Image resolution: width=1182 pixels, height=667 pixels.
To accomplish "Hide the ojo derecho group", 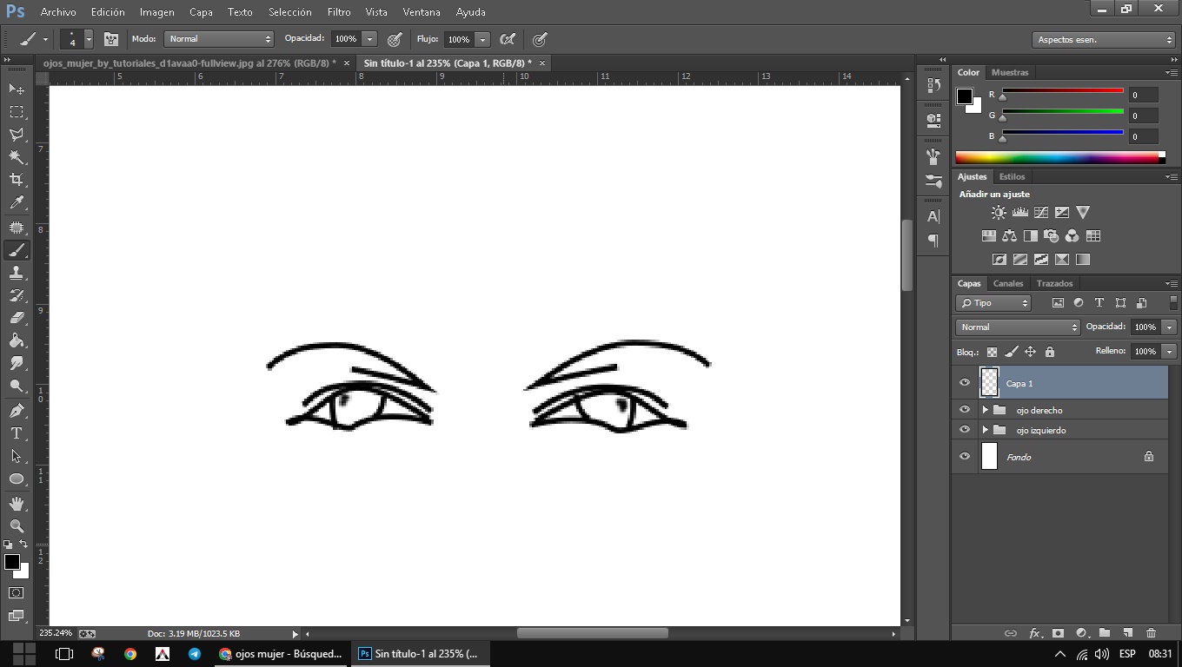I will tap(965, 410).
